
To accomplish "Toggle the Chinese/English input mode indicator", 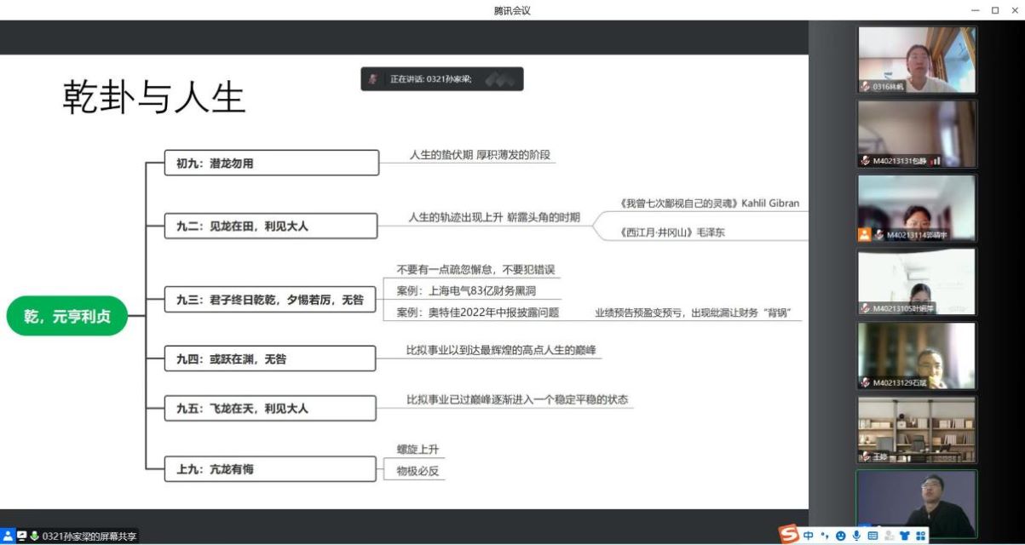I will pyautogui.click(x=808, y=536).
